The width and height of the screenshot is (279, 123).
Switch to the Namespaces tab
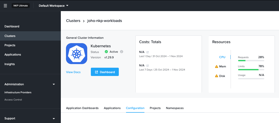click(x=175, y=108)
